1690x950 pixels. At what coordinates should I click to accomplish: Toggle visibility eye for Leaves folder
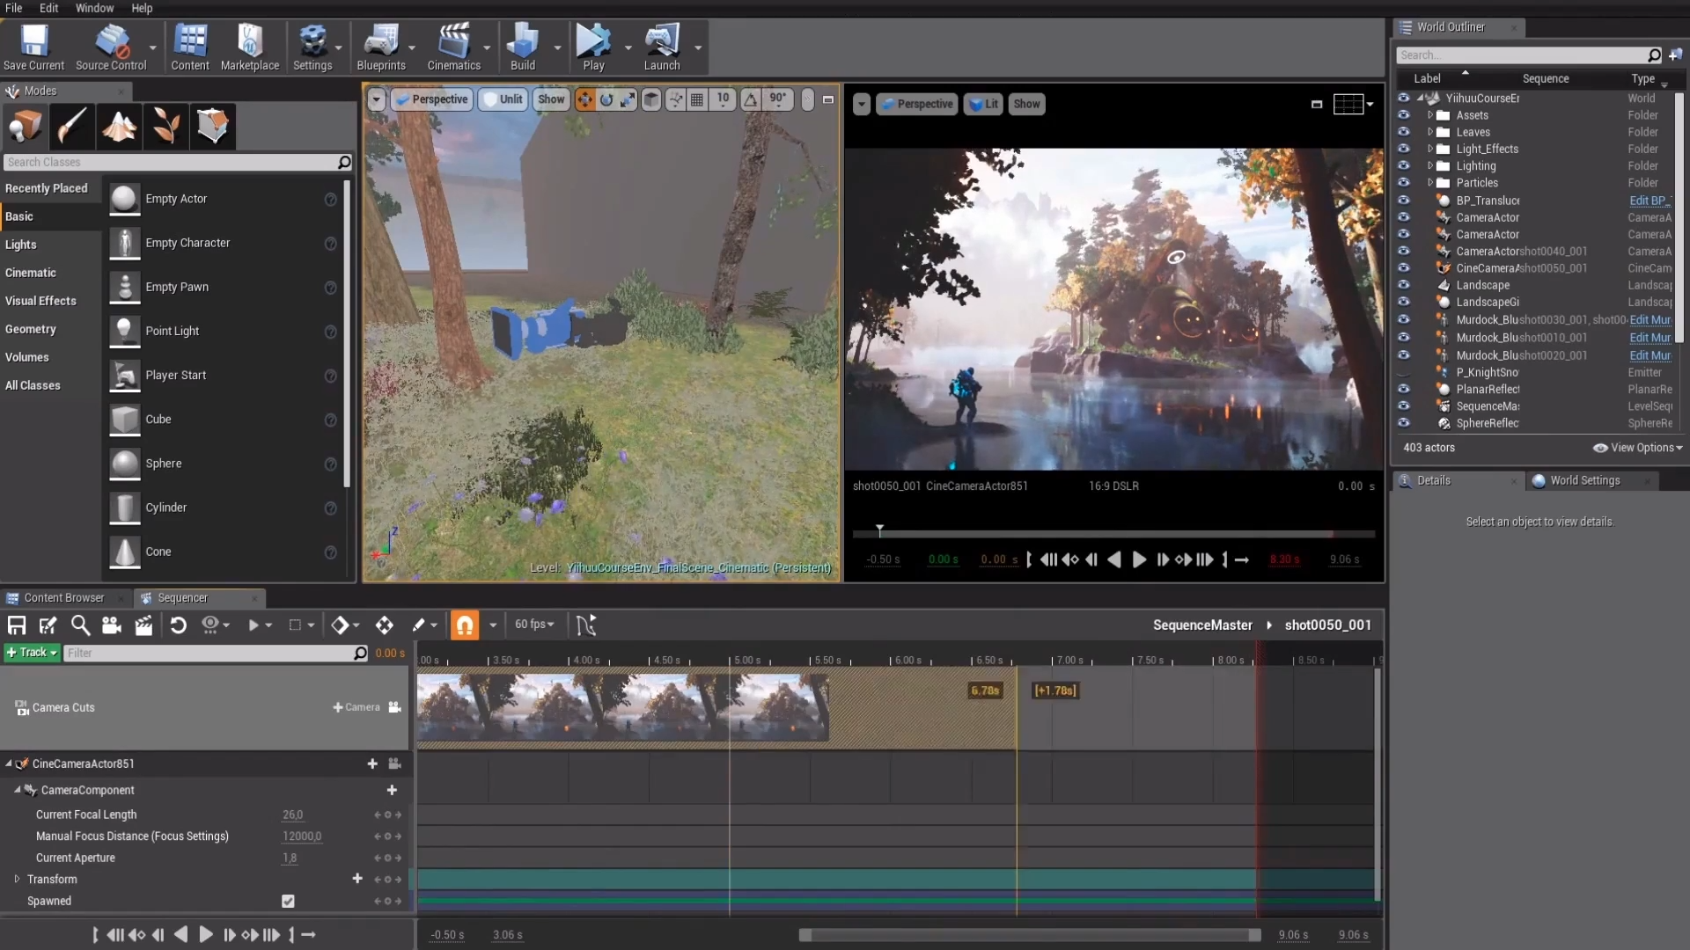tap(1404, 132)
